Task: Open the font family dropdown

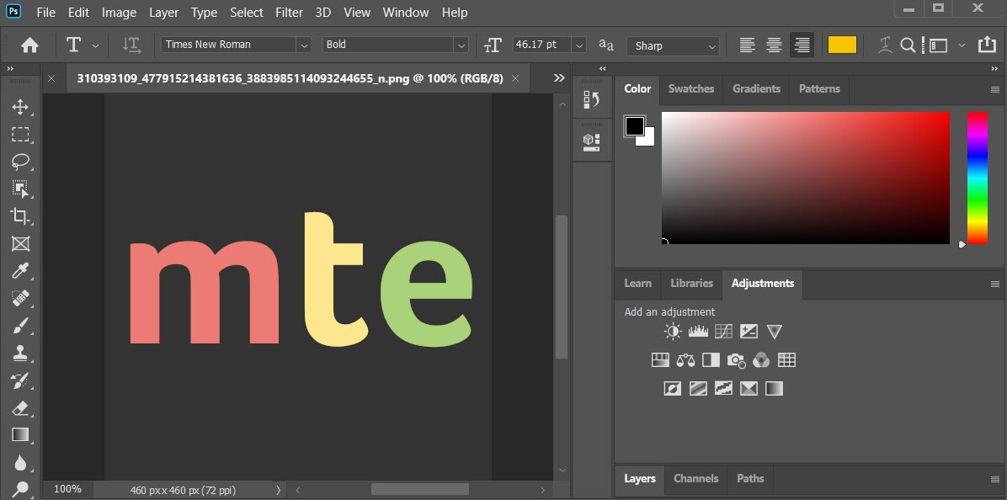Action: (x=304, y=45)
